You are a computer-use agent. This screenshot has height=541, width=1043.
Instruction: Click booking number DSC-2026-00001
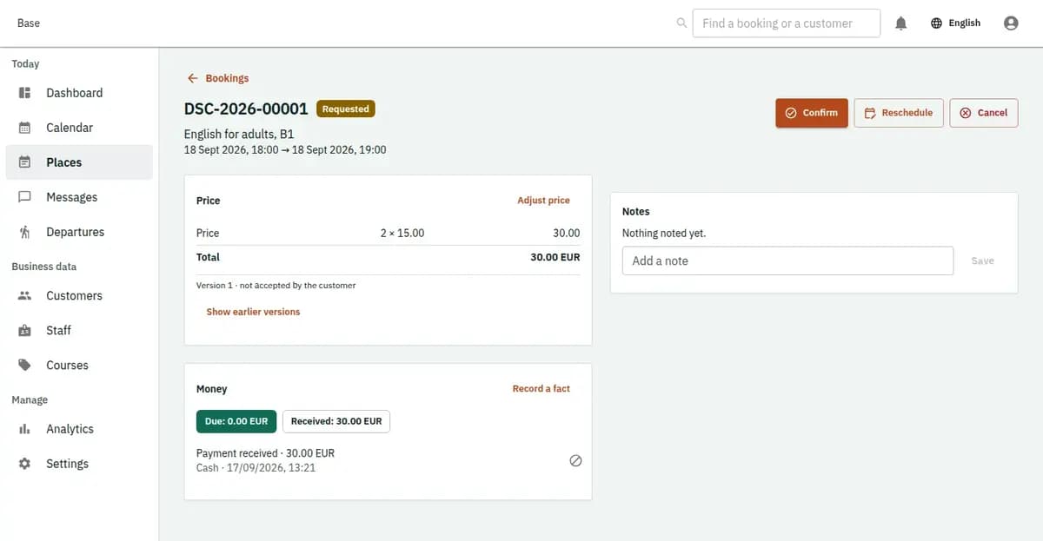click(246, 109)
